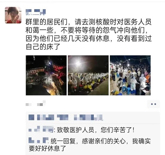Tap the blurred commenter name before 致敬医护人员
Screen dimensions: 165x155
coord(41,129)
